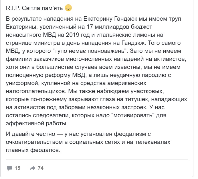
Task: Click the sad face emoji
Action: (68, 8)
